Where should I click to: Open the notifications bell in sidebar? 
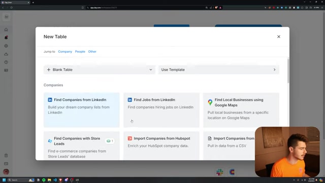pos(6,38)
